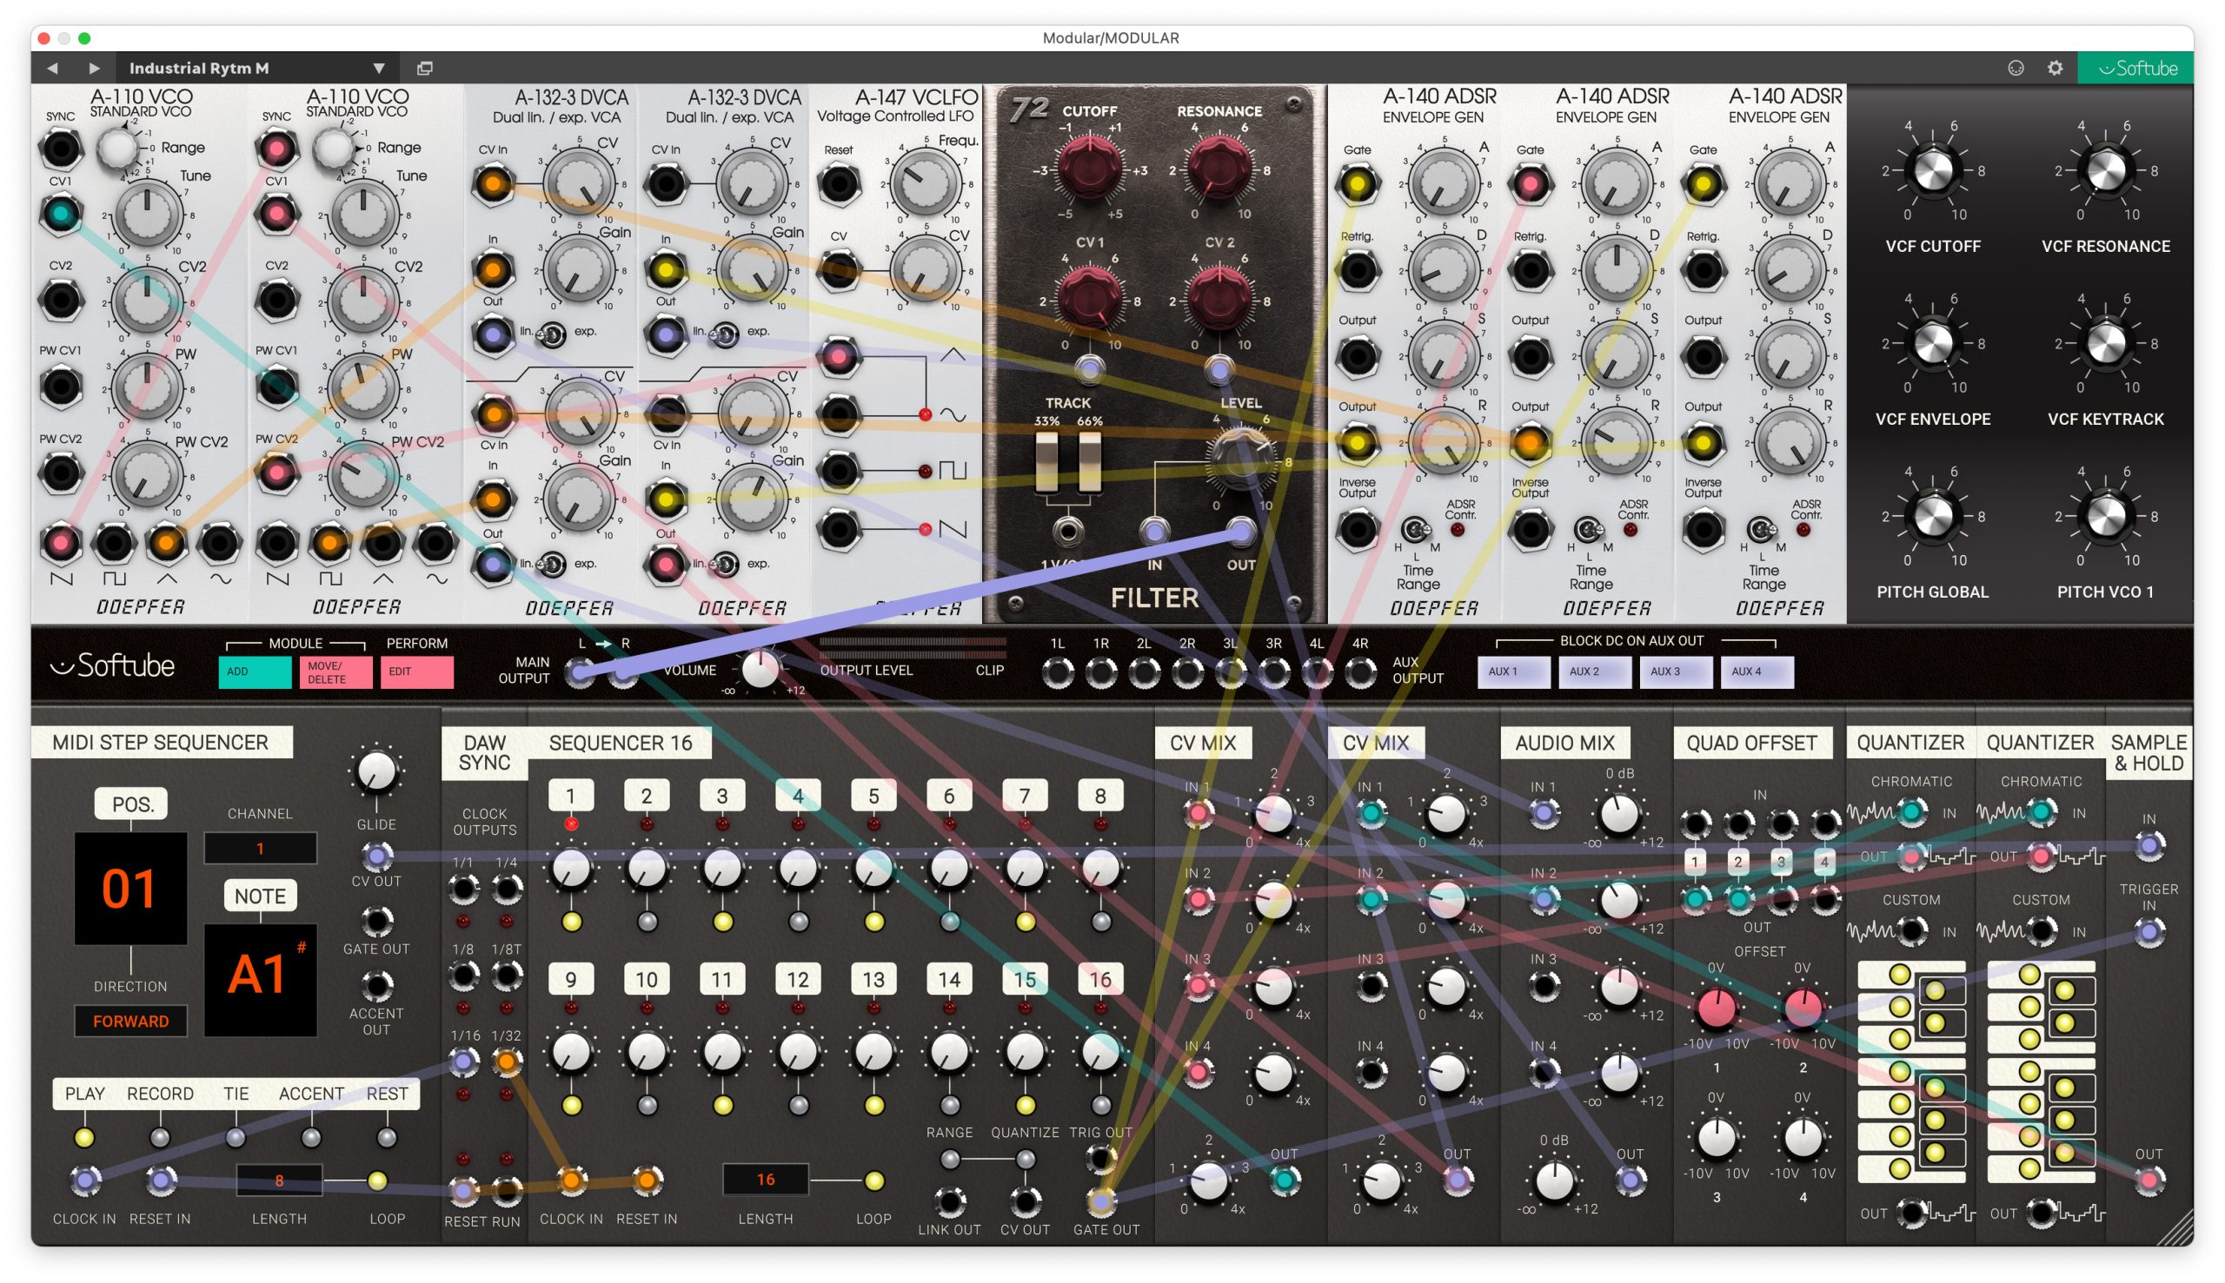Toggle AUX 2 block DC button
Viewport: 2225px width, 1283px height.
[x=1595, y=671]
